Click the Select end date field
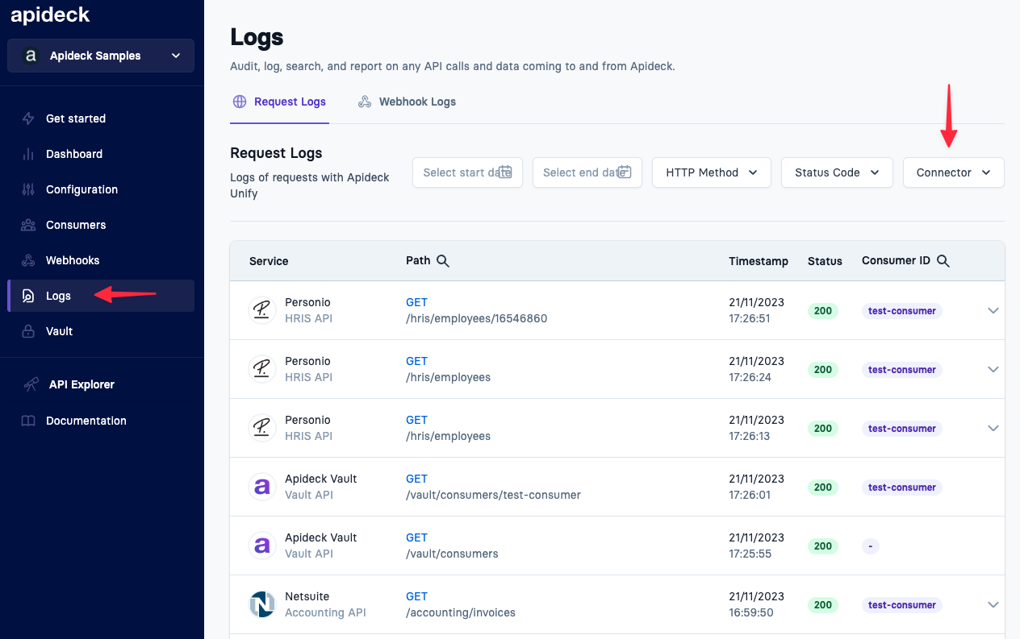This screenshot has height=639, width=1020. click(x=587, y=172)
